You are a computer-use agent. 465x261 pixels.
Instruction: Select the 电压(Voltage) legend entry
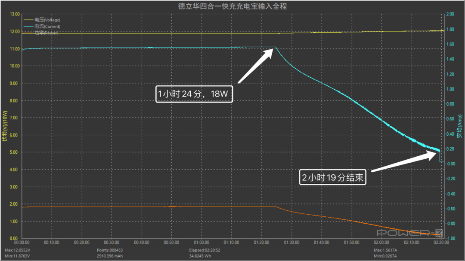click(42, 20)
